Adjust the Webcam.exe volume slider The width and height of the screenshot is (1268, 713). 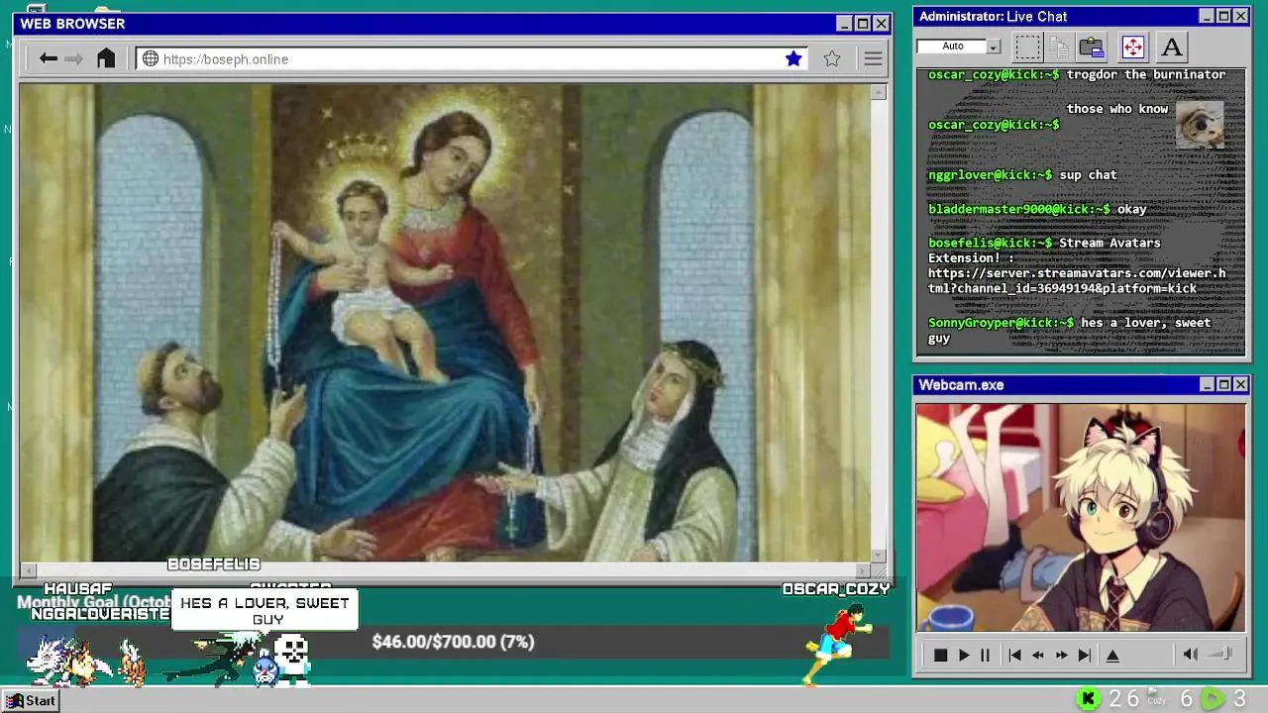click(x=1220, y=654)
